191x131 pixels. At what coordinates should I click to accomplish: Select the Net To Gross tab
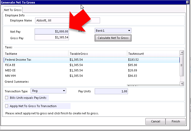pyautogui.click(x=13, y=10)
